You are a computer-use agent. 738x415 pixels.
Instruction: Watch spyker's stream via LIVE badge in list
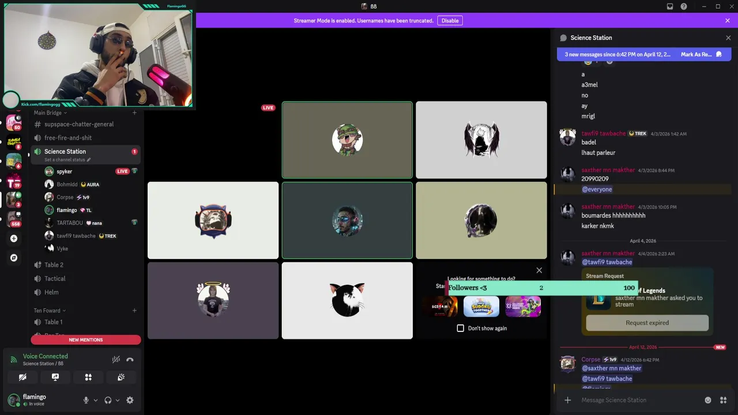pos(122,171)
